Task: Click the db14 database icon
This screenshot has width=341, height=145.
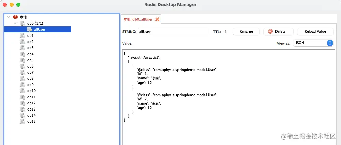Action: click(23, 115)
